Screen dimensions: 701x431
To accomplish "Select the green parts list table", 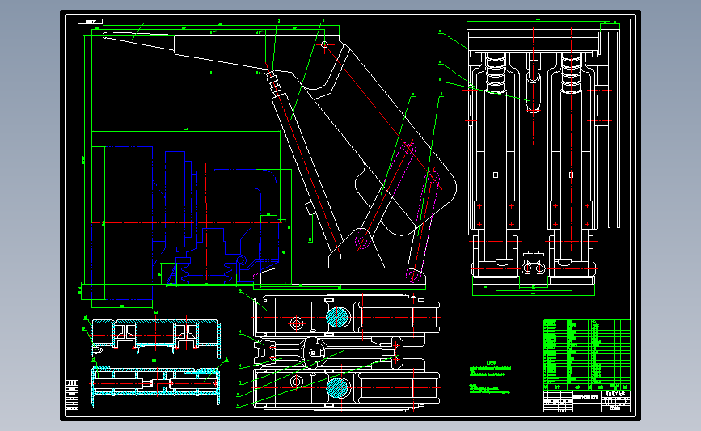I will [x=586, y=354].
